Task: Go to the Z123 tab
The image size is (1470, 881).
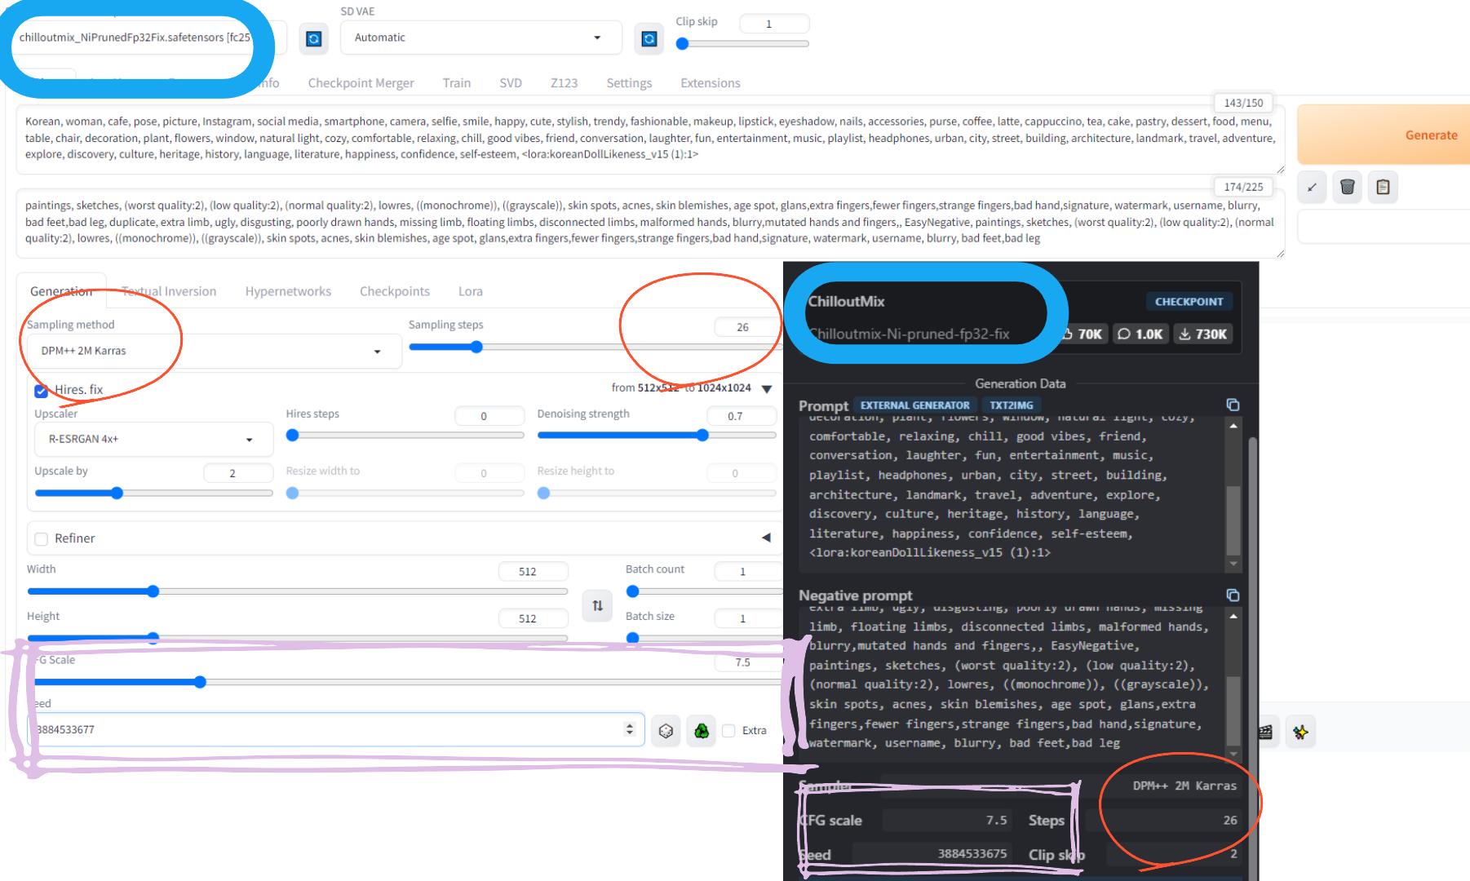Action: click(564, 83)
